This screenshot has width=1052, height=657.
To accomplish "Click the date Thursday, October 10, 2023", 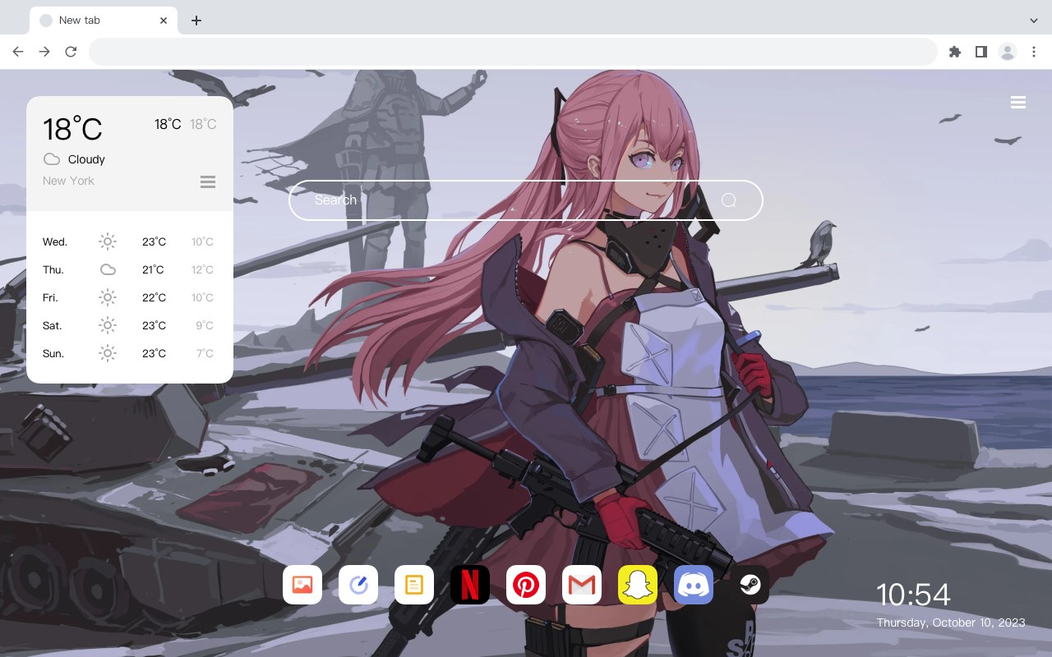I will [x=951, y=623].
